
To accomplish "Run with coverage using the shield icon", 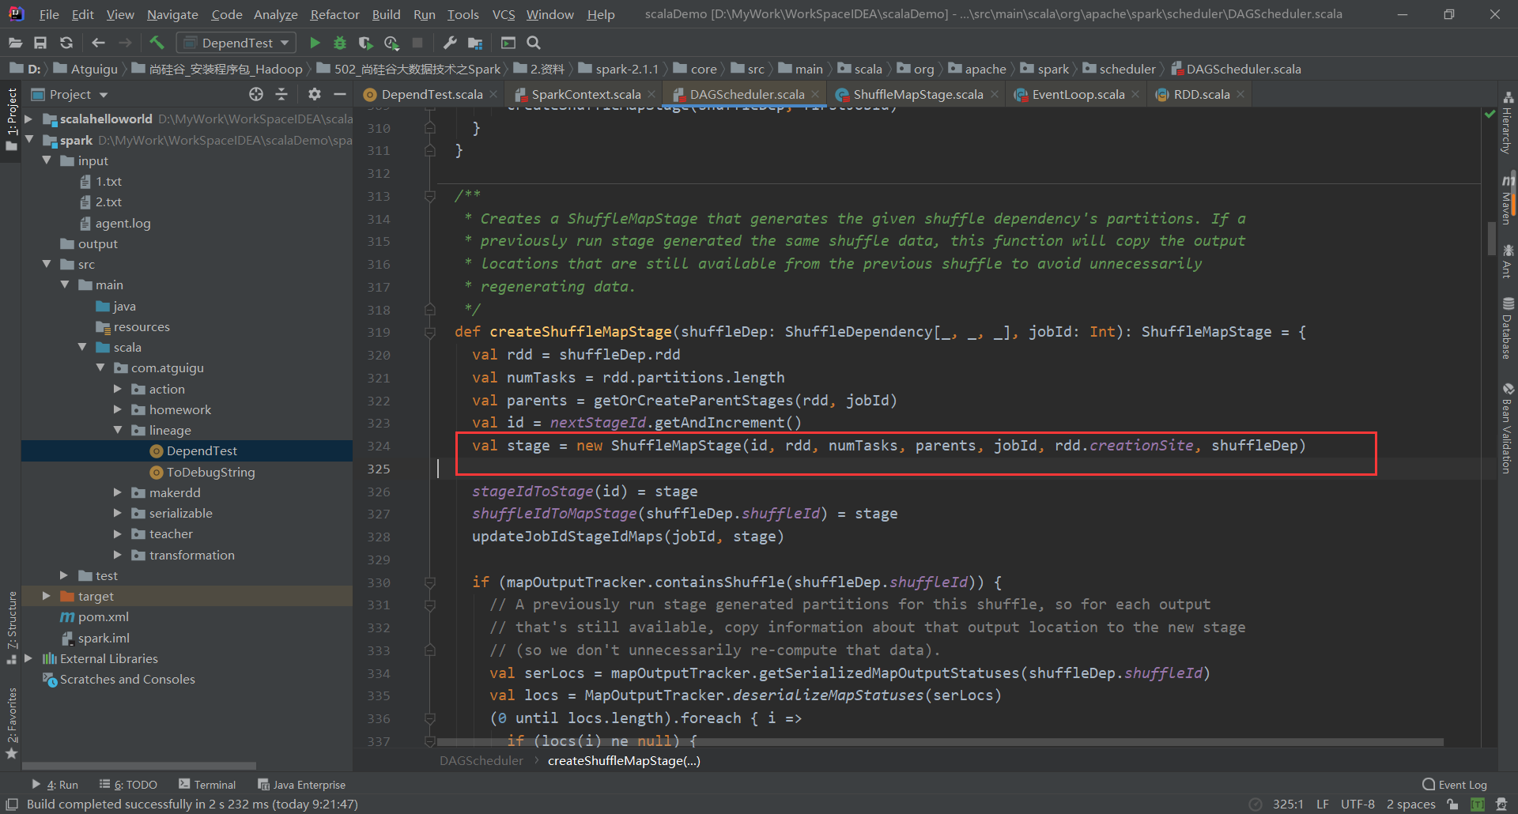I will tap(365, 43).
